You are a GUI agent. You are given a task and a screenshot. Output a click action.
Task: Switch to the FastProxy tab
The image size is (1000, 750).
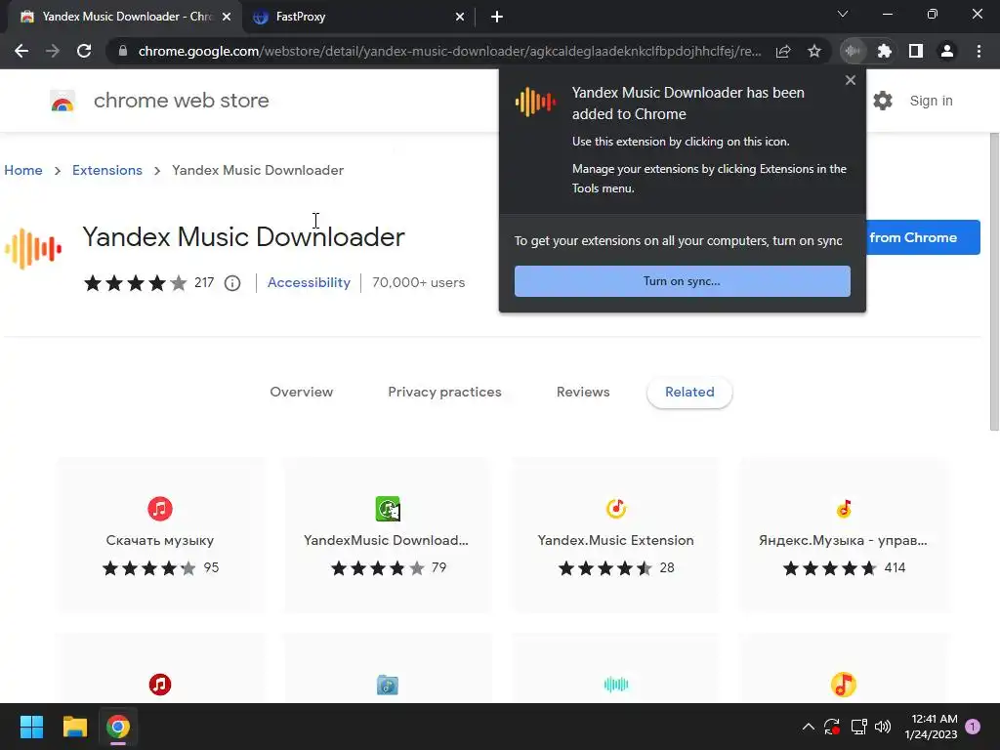point(358,18)
